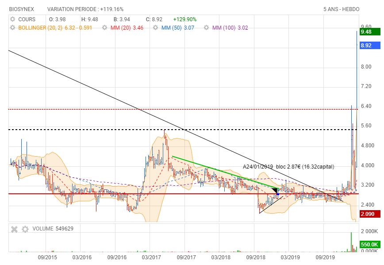This screenshot has height=265, width=384.
Task: Click the 5 ANS - HEBDO period label
Action: [x=341, y=9]
